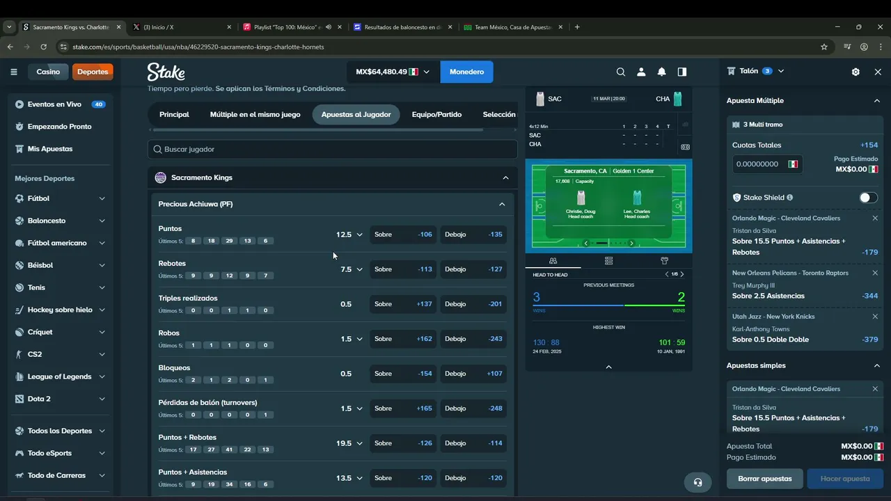The image size is (891, 501).
Task: Collapse the Sacramento Kings section
Action: tap(505, 177)
